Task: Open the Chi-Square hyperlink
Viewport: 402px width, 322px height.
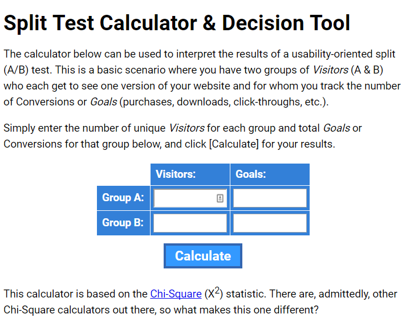Action: point(176,294)
